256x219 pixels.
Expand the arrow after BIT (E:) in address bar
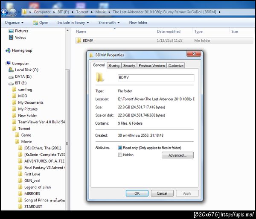73,12
